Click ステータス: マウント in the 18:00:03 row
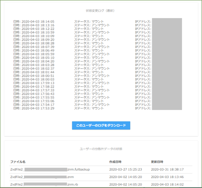Viewport: 202px width, 188px height. coord(89,80)
